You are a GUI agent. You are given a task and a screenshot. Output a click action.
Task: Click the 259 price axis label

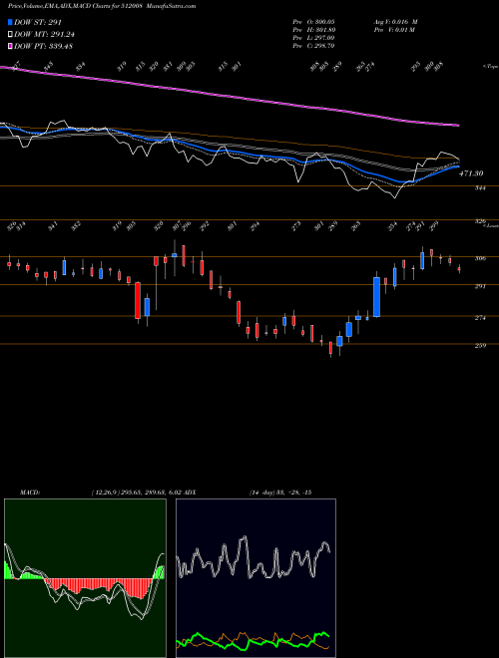point(480,345)
